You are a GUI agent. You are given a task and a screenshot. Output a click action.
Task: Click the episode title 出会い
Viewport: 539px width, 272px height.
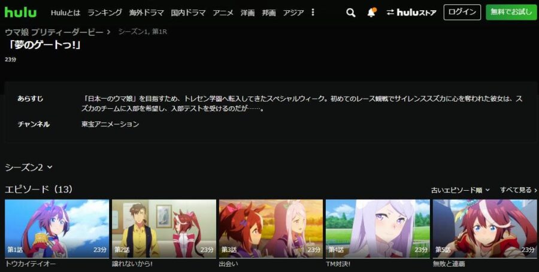click(228, 264)
